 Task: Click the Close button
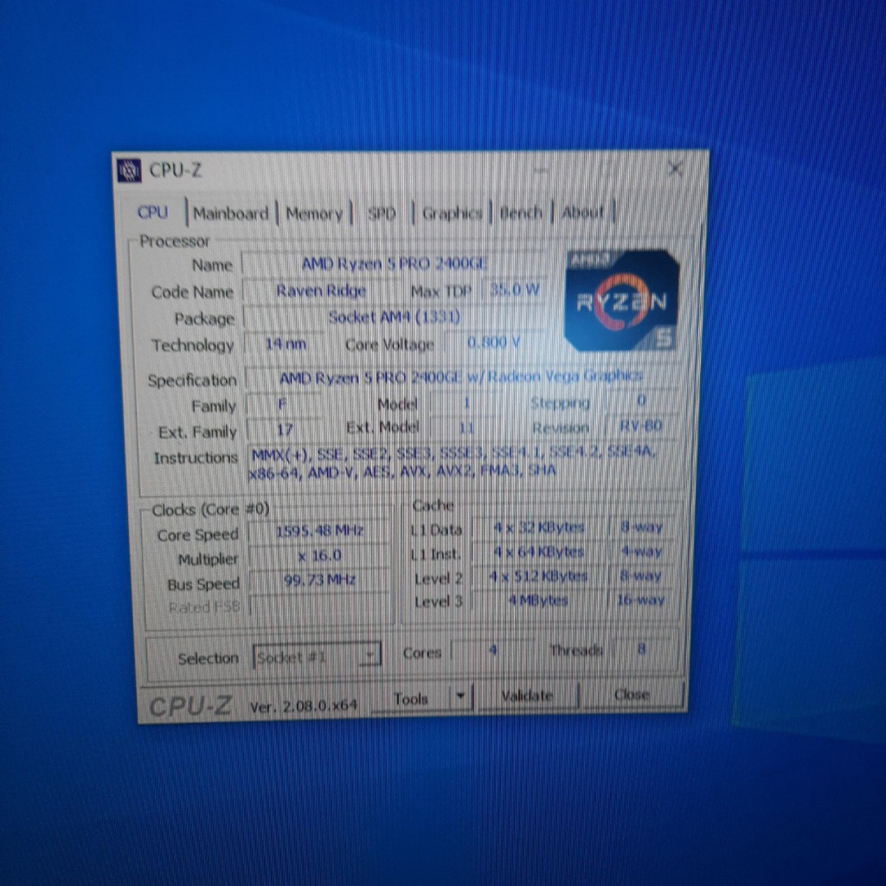tap(632, 694)
